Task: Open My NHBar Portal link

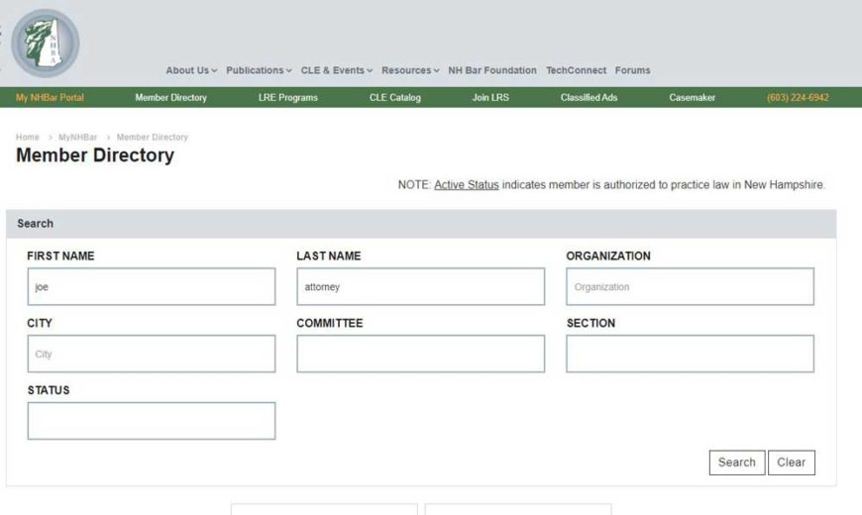Action: [x=50, y=98]
